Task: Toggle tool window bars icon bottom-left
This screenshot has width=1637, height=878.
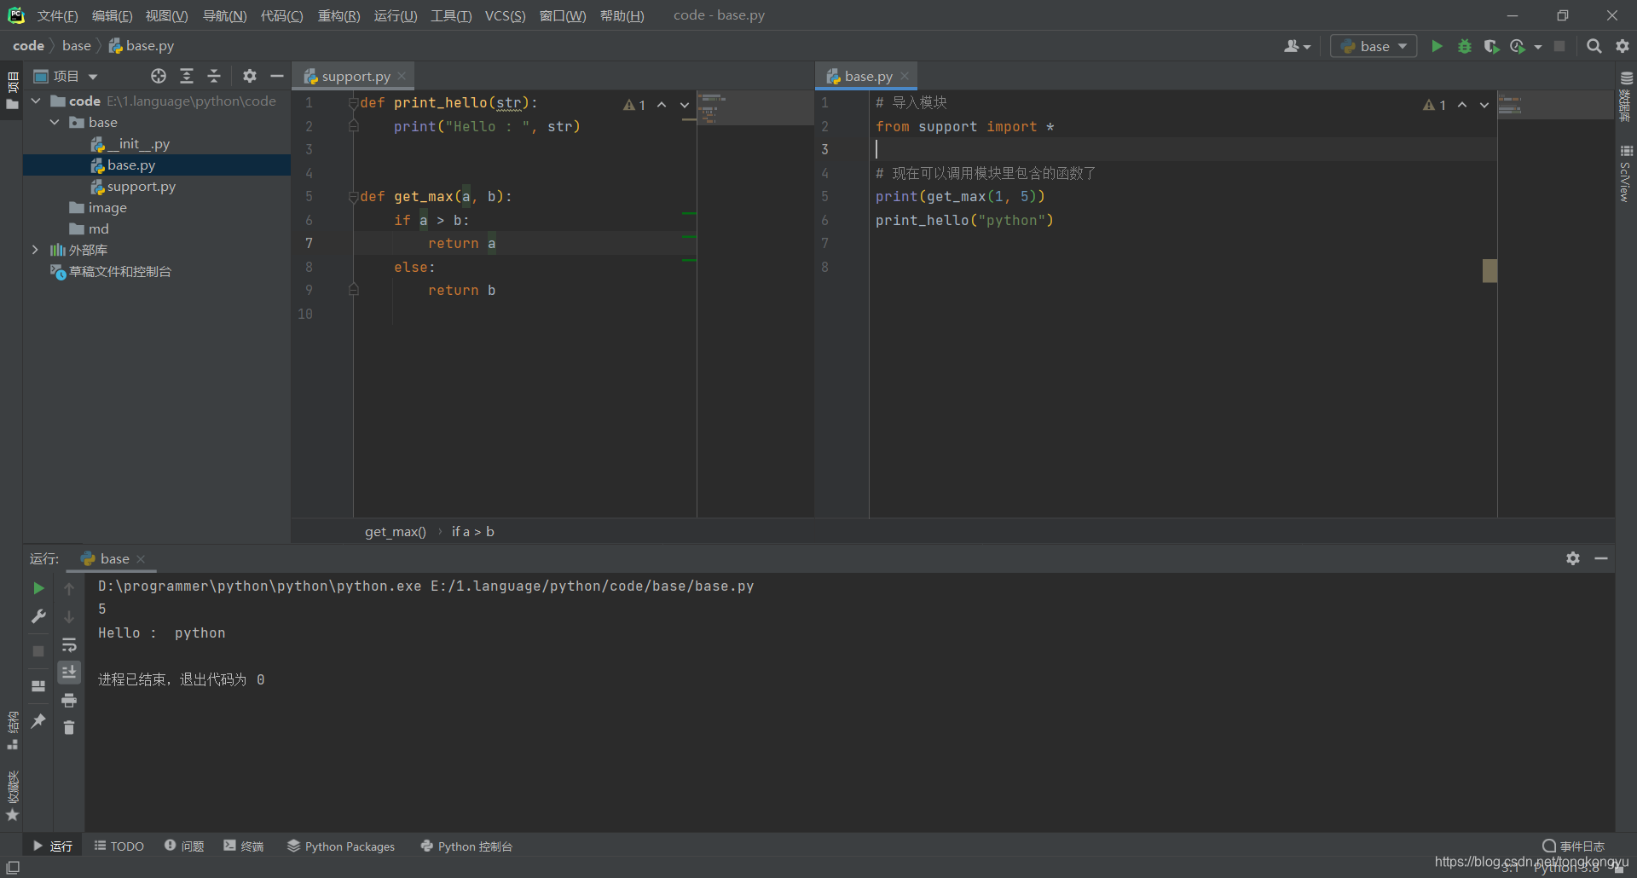Action: coord(13,867)
